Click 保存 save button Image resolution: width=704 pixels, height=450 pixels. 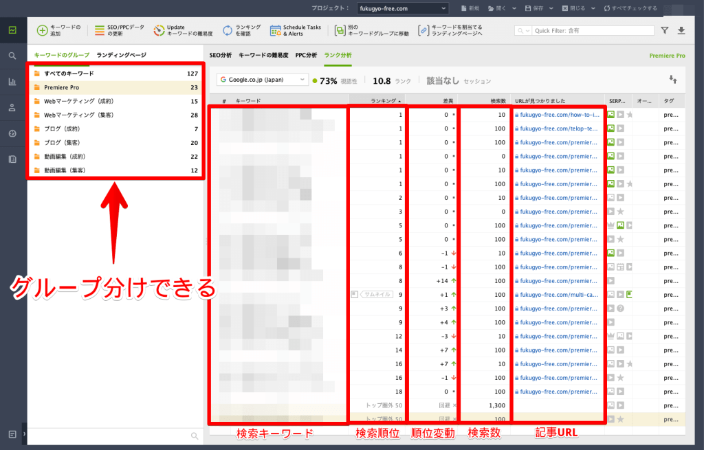[x=533, y=8]
